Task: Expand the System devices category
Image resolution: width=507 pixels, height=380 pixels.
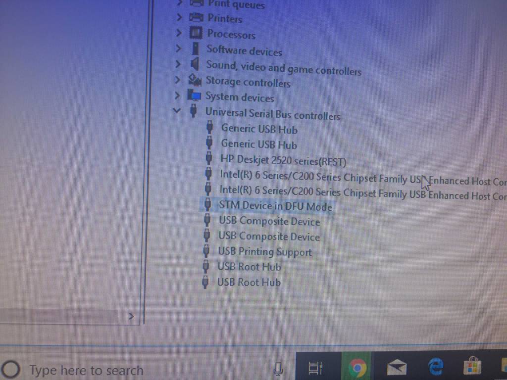Action: coord(177,95)
